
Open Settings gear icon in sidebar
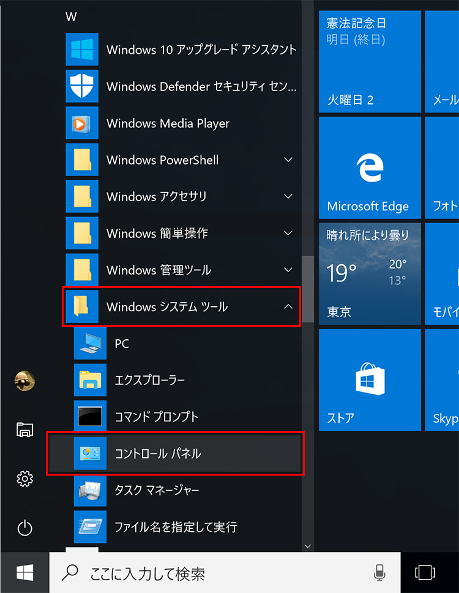pos(24,478)
